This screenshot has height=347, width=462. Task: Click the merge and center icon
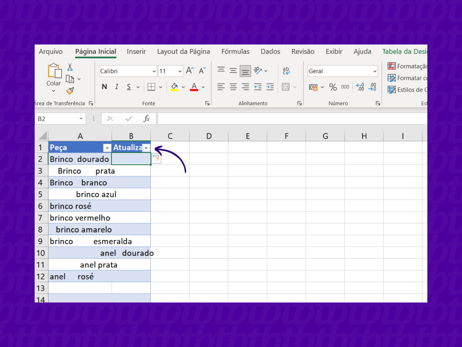[286, 87]
